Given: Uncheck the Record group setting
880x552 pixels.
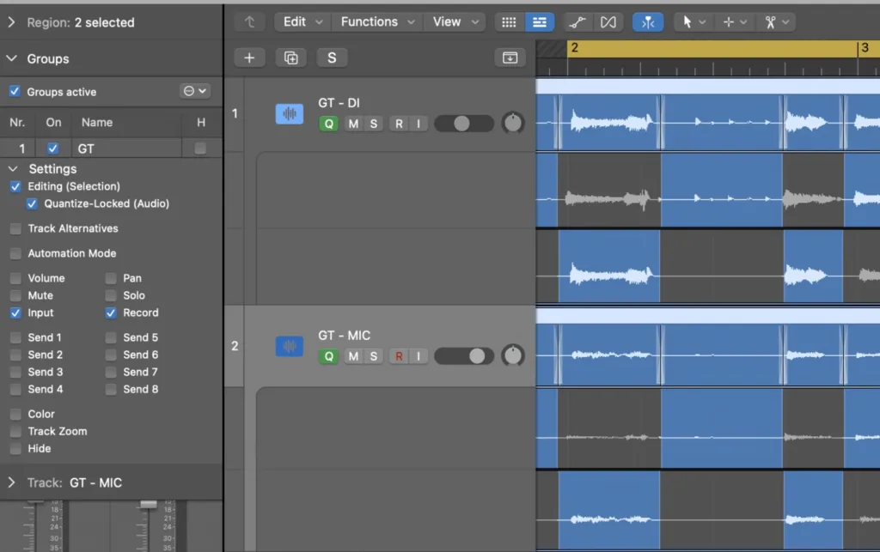Looking at the screenshot, I should tap(111, 312).
